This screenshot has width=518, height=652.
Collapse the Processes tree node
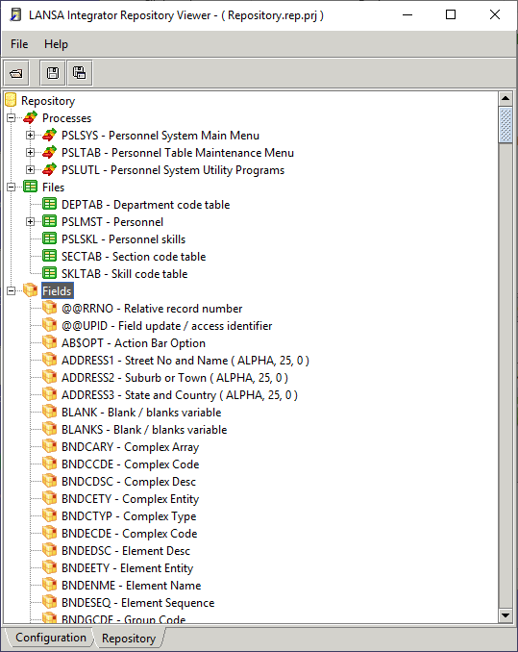point(12,118)
